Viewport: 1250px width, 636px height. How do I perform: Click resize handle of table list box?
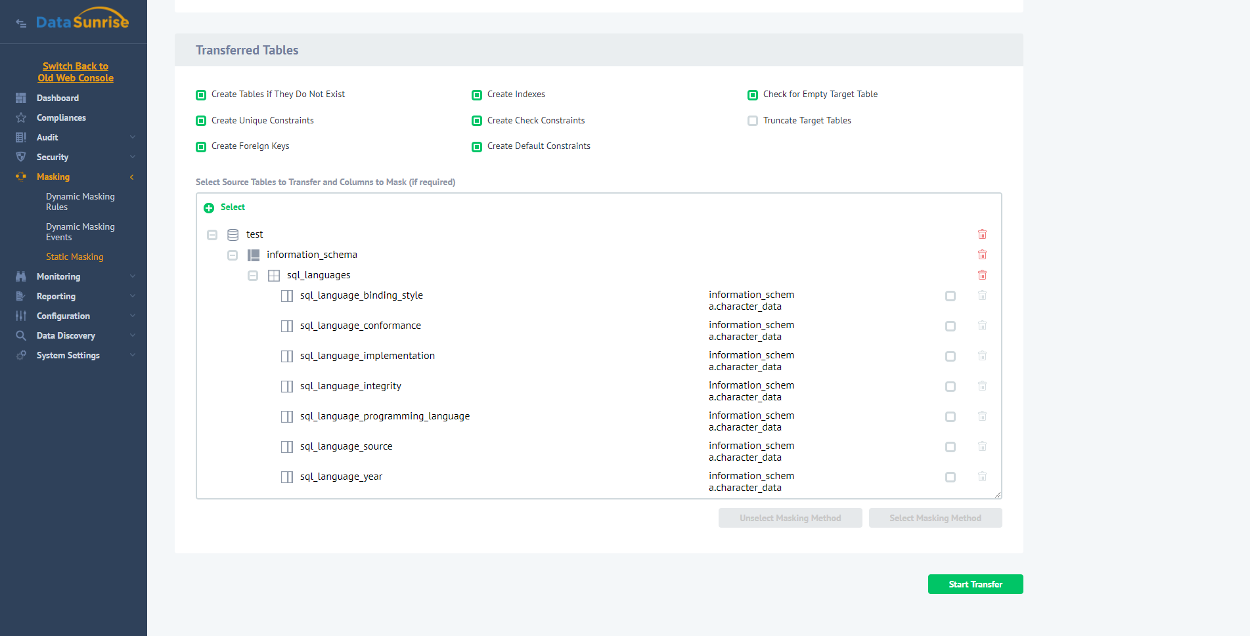tap(997, 495)
